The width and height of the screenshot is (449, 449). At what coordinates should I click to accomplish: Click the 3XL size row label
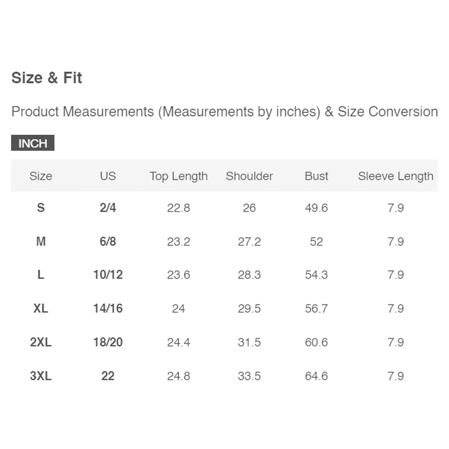coord(41,376)
